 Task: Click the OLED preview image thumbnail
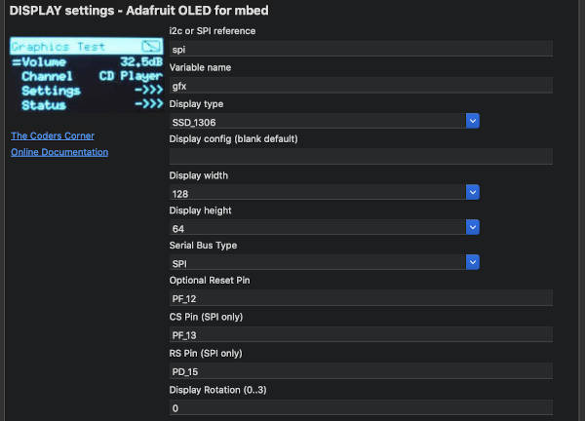pos(87,75)
